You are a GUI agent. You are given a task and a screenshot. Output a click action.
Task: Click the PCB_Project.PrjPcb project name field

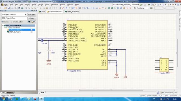[14, 18]
